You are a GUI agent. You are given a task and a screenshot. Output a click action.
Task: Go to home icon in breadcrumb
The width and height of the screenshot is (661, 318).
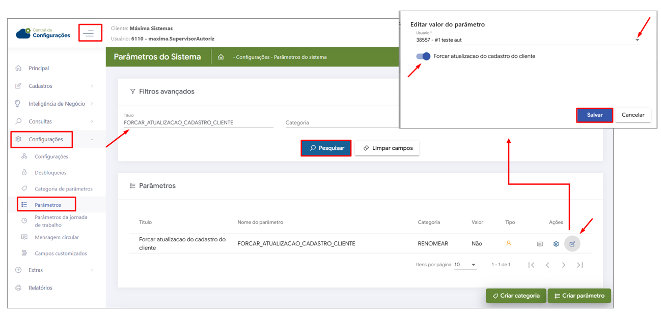point(221,57)
